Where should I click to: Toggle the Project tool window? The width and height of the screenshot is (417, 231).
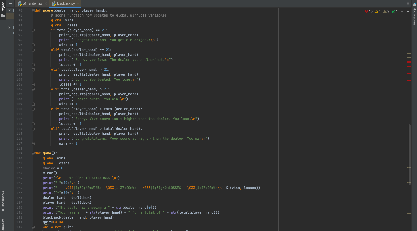coord(3,9)
